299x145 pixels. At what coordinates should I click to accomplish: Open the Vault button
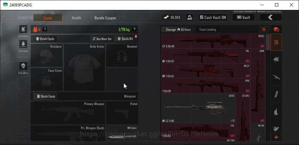coord(244,18)
